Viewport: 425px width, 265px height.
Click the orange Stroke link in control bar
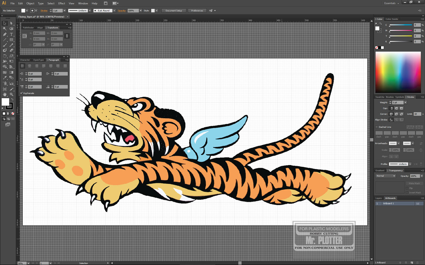click(x=44, y=11)
